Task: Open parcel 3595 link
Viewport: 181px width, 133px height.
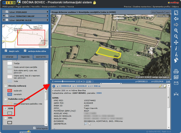Action: coord(99,93)
